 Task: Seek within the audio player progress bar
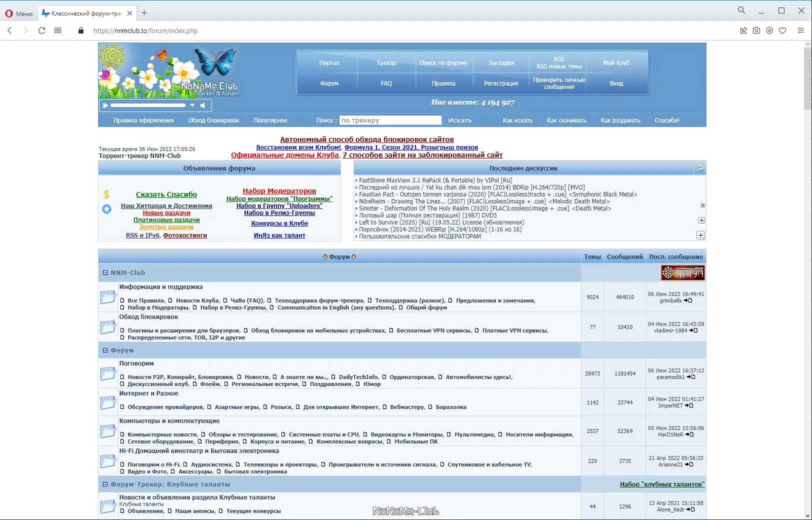[148, 105]
